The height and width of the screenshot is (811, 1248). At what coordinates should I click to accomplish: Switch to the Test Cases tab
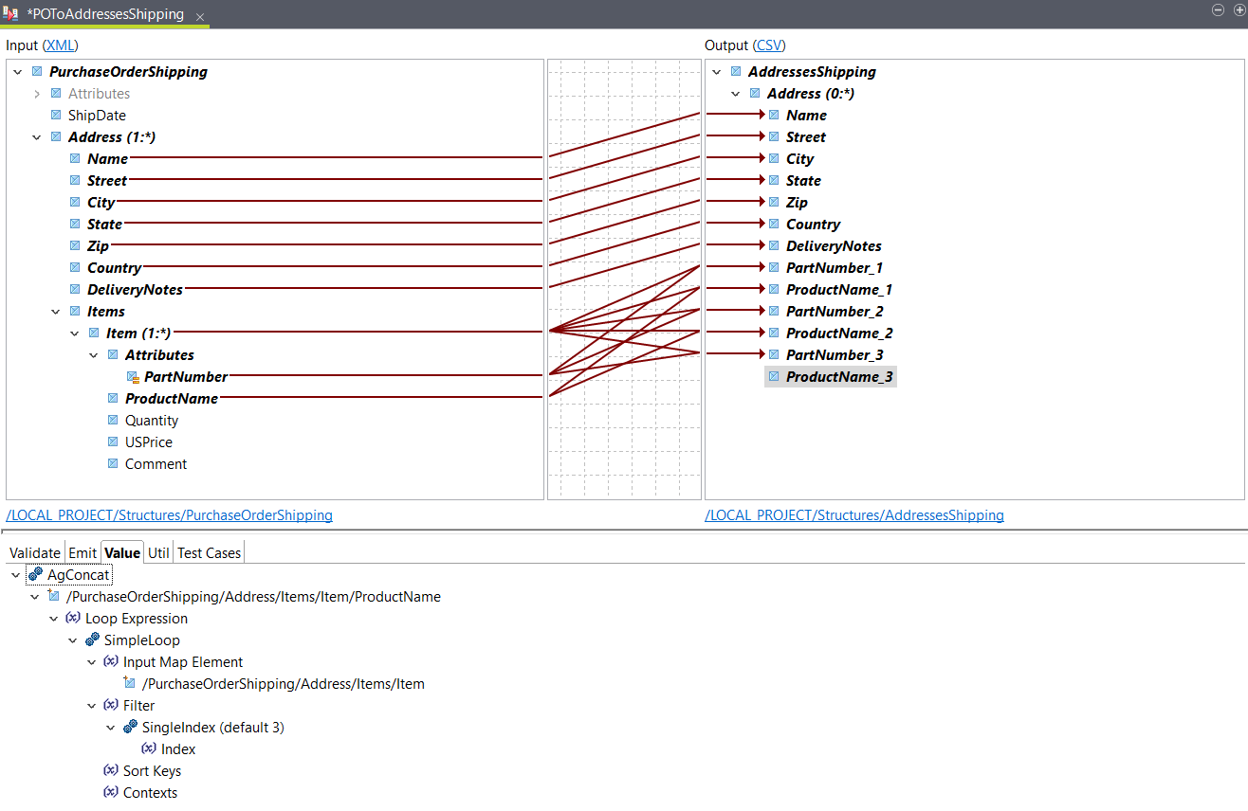pos(209,552)
